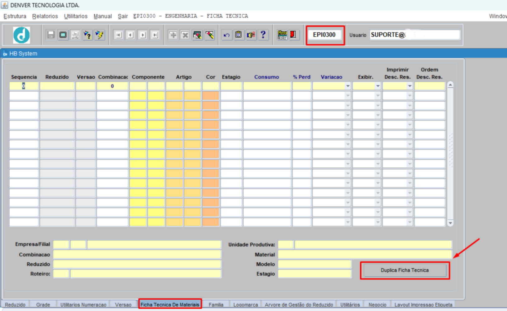The height and width of the screenshot is (311, 507).
Task: Click the red Exit door icon
Action: [x=293, y=35]
